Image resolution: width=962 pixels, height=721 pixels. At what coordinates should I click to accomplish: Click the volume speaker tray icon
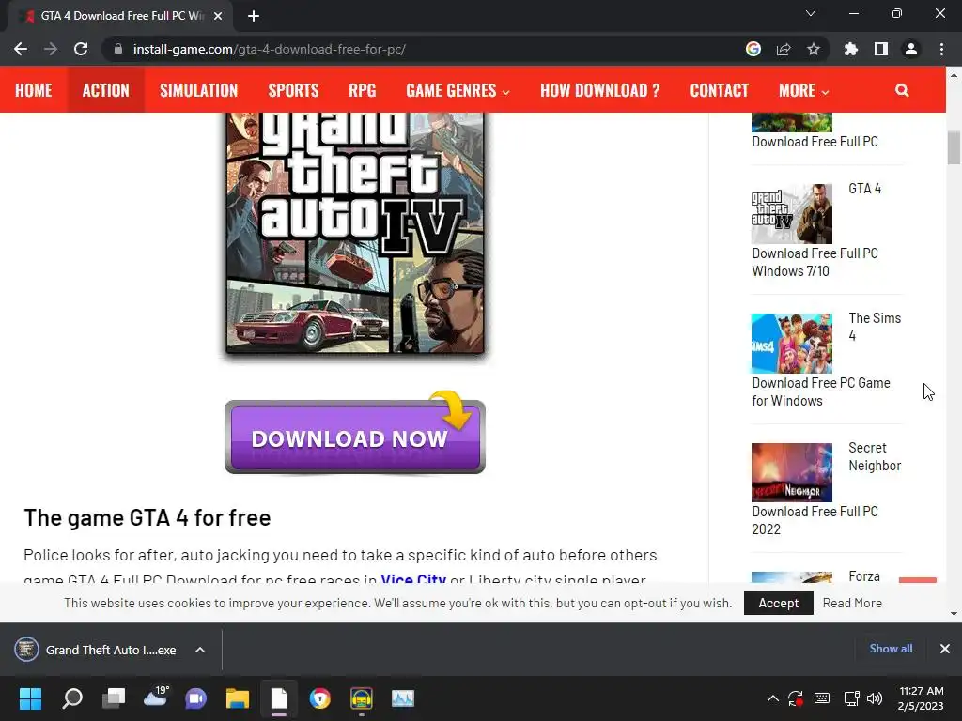click(875, 698)
